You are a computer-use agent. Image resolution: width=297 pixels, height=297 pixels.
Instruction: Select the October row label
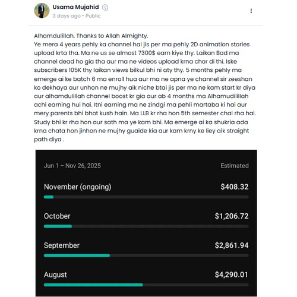[57, 216]
